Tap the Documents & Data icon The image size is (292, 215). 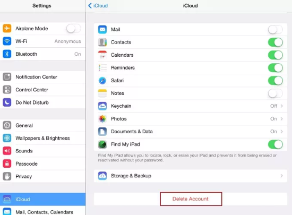point(102,132)
